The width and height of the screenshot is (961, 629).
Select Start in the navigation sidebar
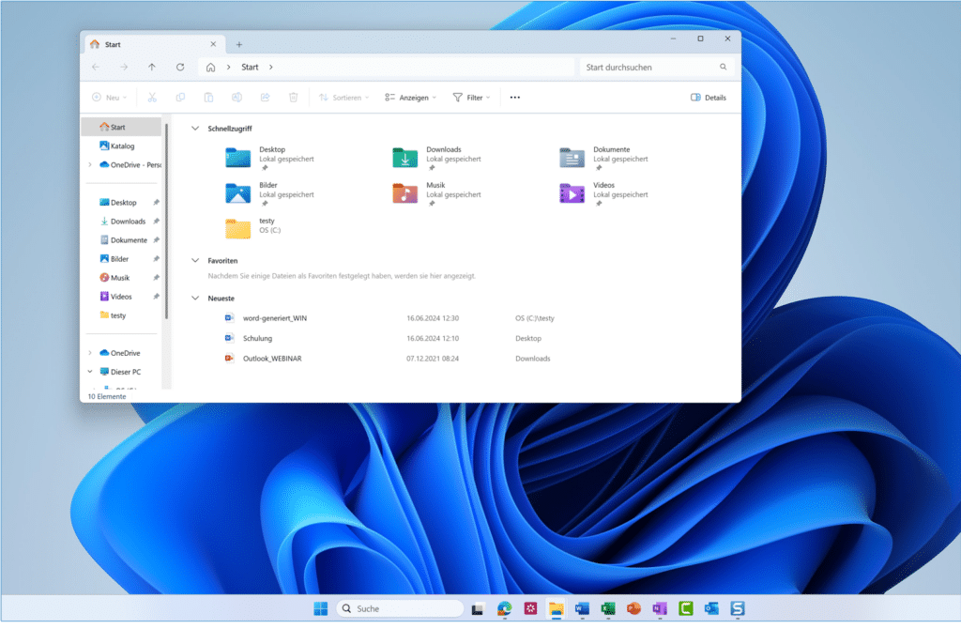[x=121, y=127]
